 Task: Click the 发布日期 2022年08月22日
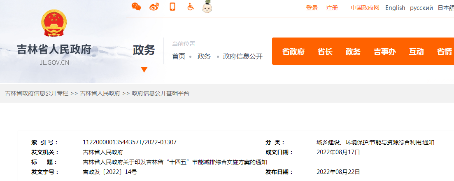pyautogui.click(x=338, y=172)
